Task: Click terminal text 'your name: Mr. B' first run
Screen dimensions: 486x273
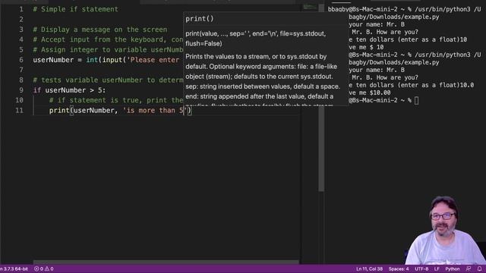Action: (x=377, y=24)
